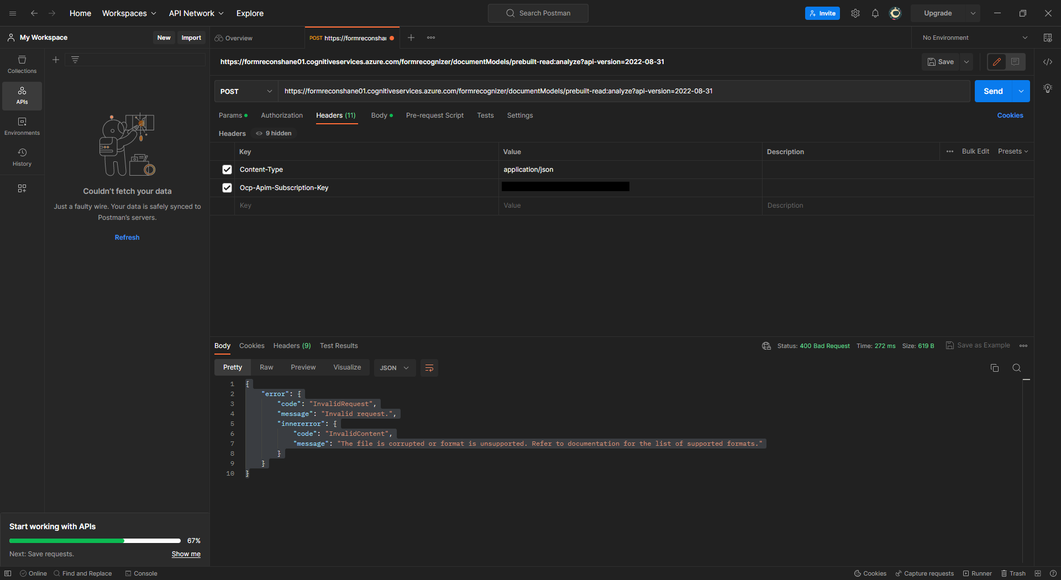Uncheck the Content-Type header
The height and width of the screenshot is (580, 1061).
[227, 170]
